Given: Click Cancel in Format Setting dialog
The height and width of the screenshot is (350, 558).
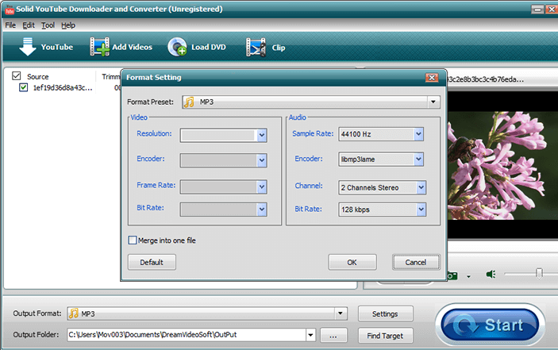Looking at the screenshot, I should [x=416, y=262].
